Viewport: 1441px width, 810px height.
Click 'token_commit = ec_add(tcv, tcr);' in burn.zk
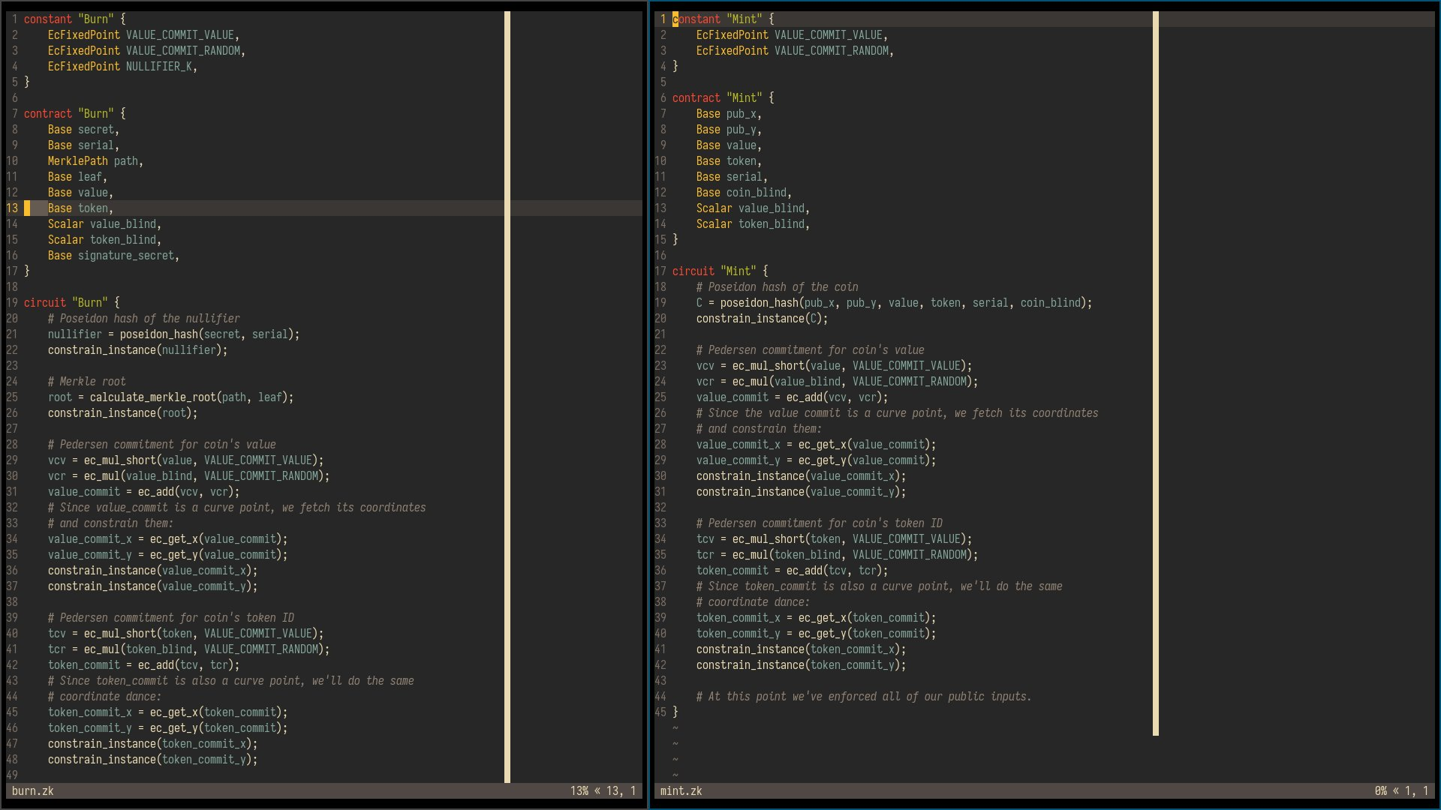pyautogui.click(x=144, y=665)
